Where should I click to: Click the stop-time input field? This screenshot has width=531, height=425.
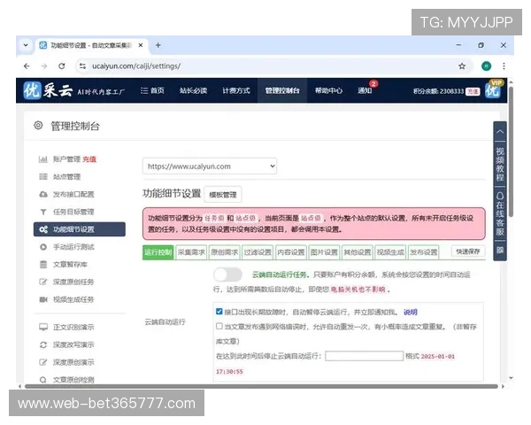(x=364, y=356)
